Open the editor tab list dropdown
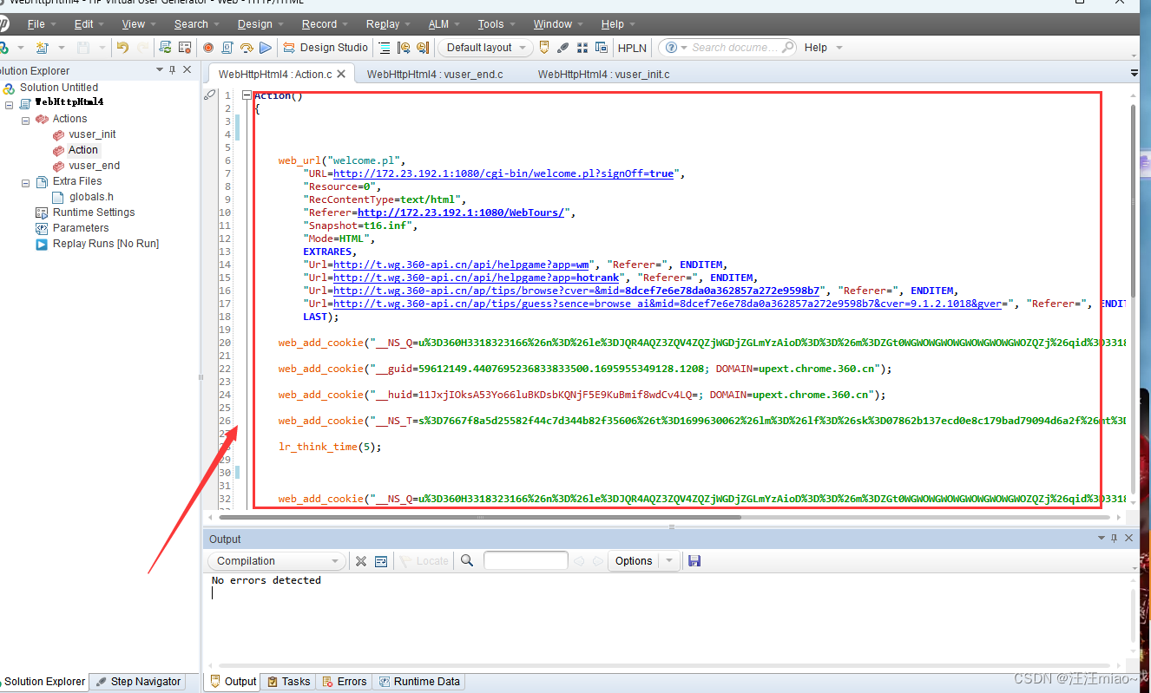This screenshot has height=693, width=1151. [x=1135, y=74]
